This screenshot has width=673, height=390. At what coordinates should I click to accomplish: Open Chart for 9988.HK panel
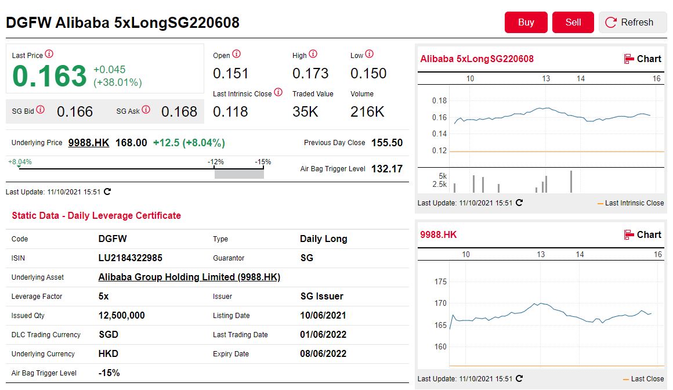(x=642, y=234)
